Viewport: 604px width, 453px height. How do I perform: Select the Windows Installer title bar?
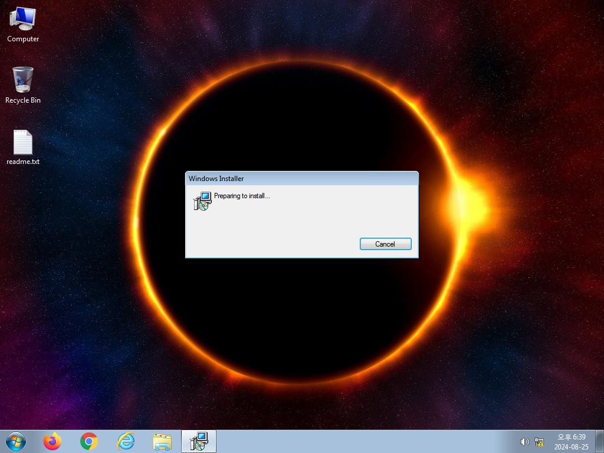tap(301, 178)
